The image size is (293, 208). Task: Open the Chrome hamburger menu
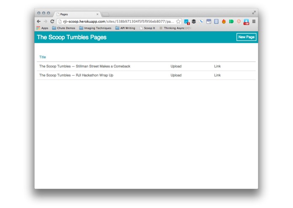point(254,21)
